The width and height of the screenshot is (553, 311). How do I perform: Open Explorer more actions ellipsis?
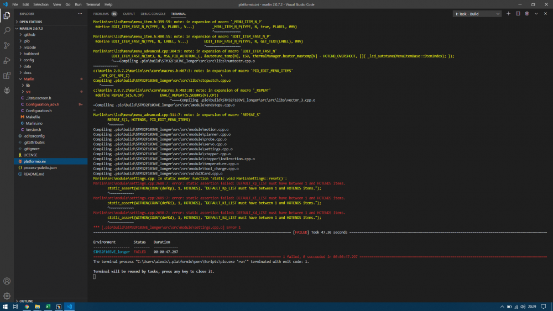(x=80, y=14)
